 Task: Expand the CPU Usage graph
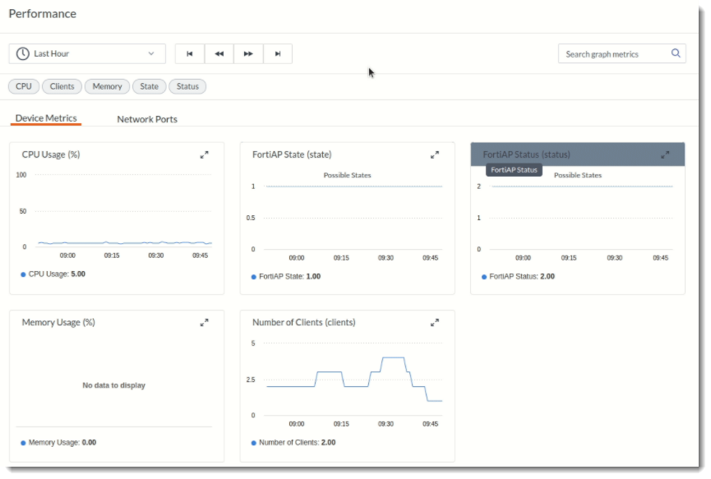[205, 155]
